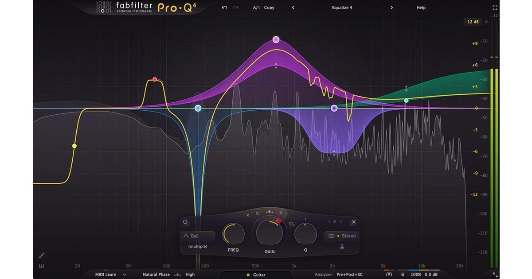The height and width of the screenshot is (279, 532).
Task: Select the next band arrow
Action: [x=340, y=222]
